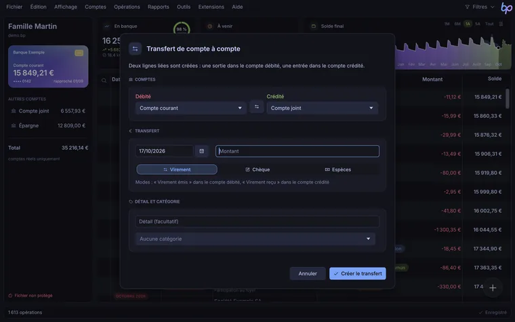Select the Épargne account row
The image size is (515, 322).
(x=48, y=125)
